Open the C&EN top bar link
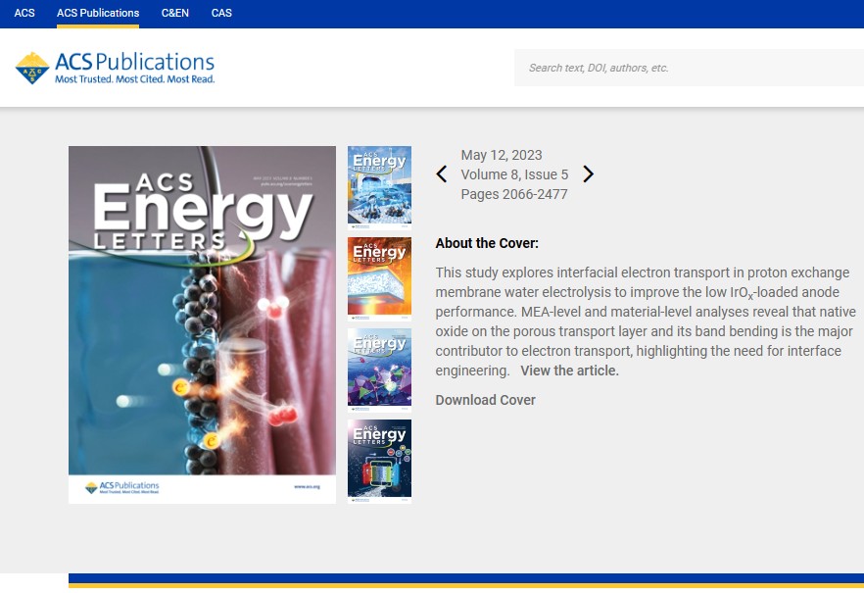The width and height of the screenshot is (864, 593). [x=175, y=13]
